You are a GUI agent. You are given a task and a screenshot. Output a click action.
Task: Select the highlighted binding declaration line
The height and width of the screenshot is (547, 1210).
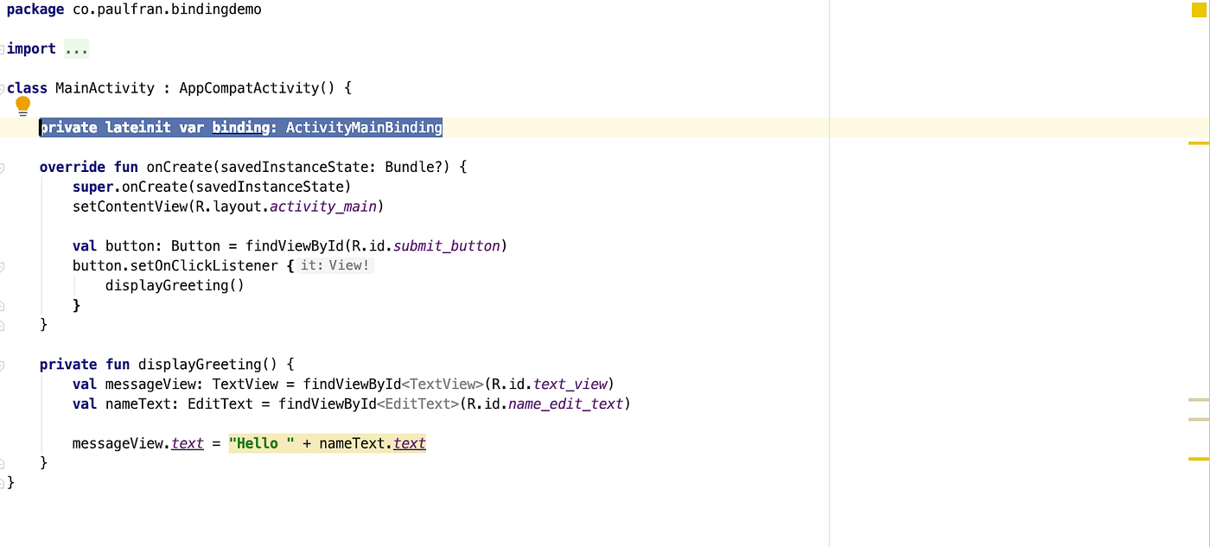coord(240,127)
